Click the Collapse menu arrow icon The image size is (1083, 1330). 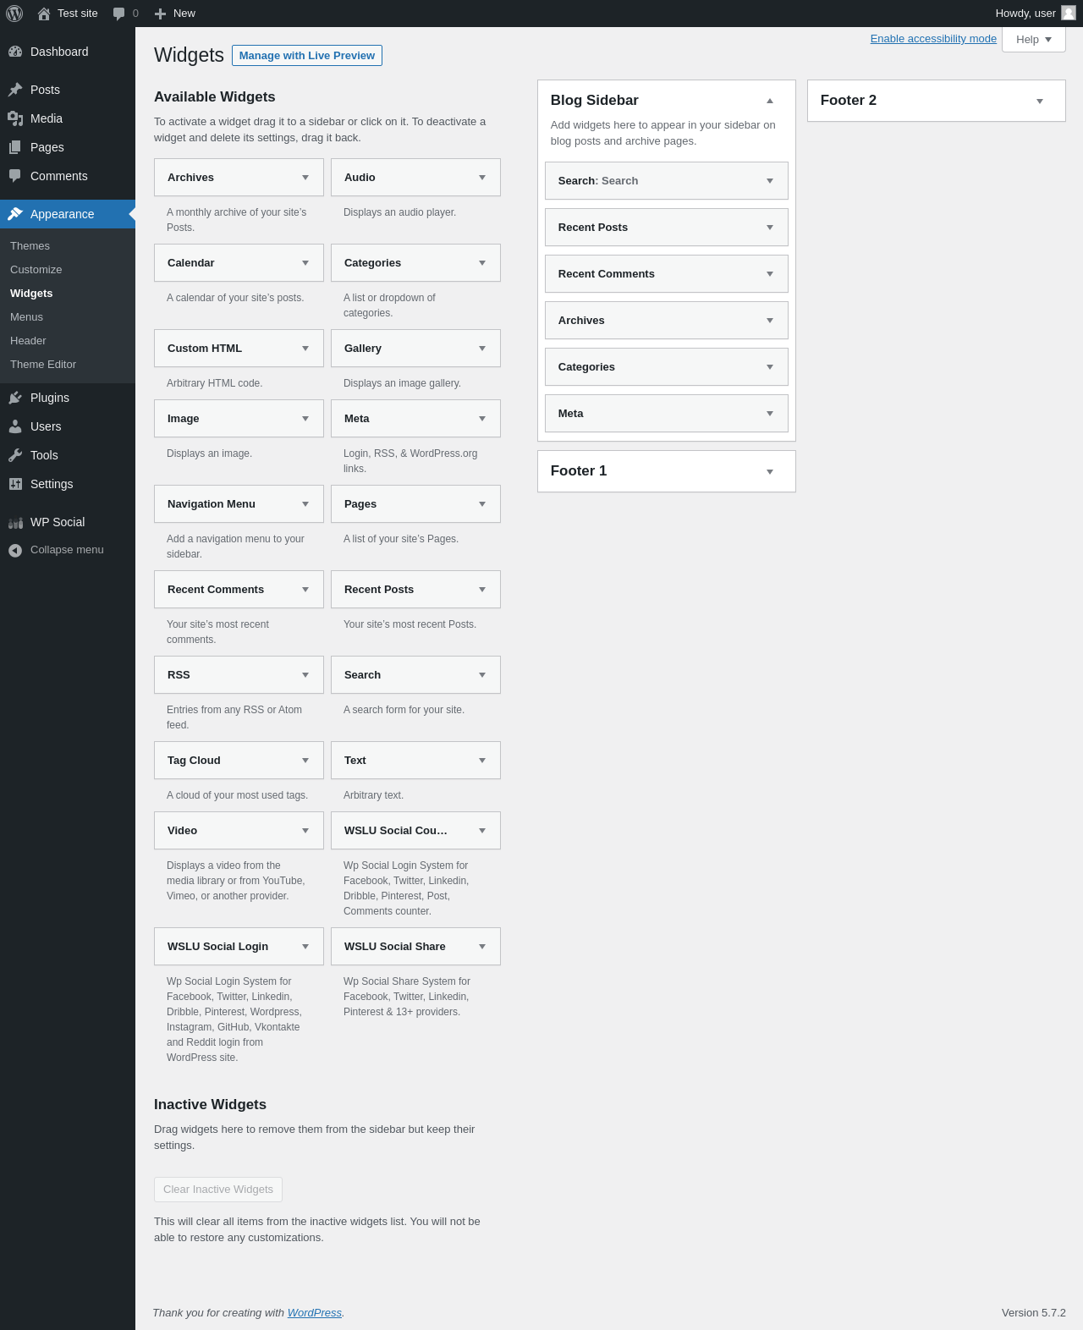[15, 550]
